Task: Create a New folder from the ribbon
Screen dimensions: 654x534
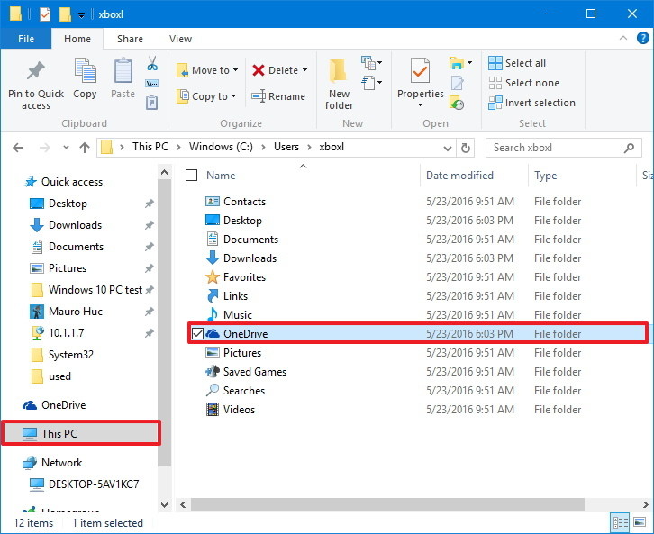Action: point(339,85)
